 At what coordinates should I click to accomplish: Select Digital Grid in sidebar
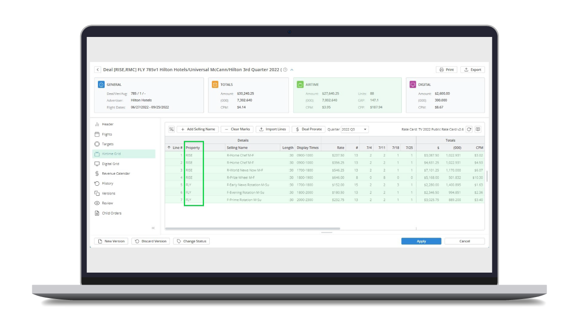click(x=124, y=164)
